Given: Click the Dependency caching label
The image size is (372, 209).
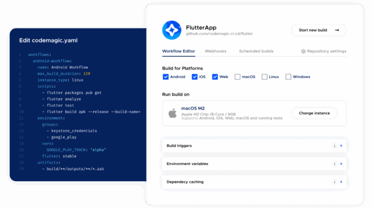Looking at the screenshot, I should pos(185,182).
